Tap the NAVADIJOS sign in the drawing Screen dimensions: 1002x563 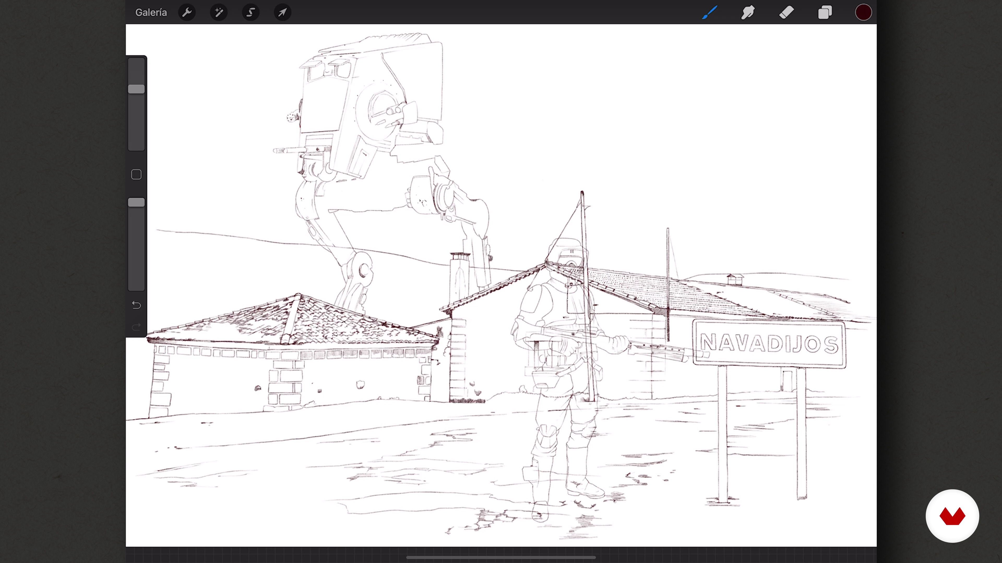coord(769,344)
